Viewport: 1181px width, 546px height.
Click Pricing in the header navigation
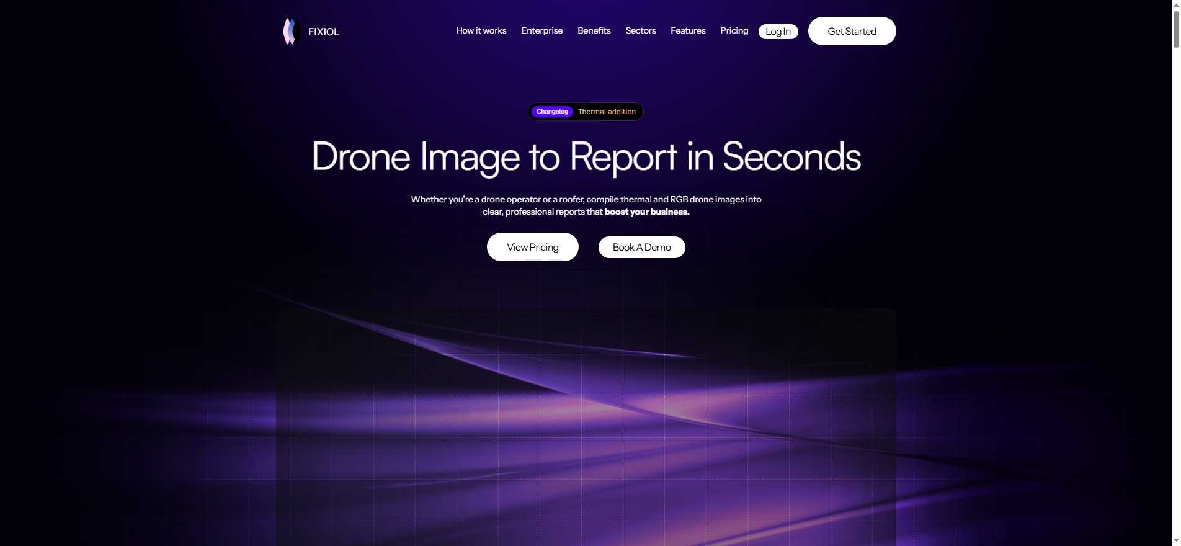[734, 30]
